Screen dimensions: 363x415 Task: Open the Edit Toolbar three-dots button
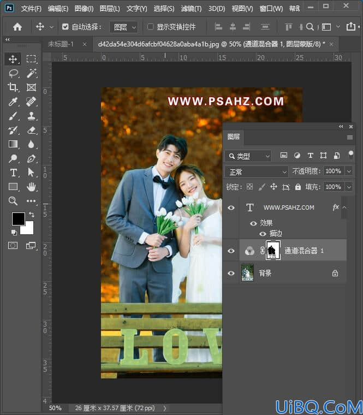31,201
